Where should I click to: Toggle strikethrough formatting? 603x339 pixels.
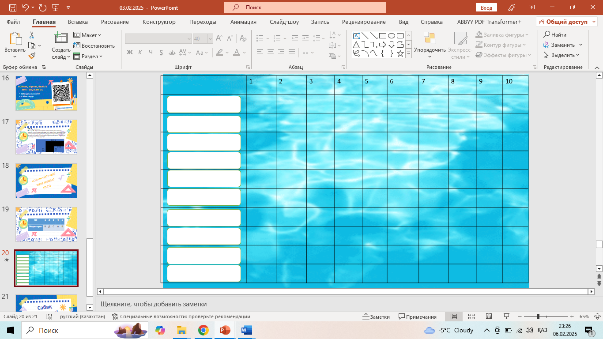[x=172, y=52]
